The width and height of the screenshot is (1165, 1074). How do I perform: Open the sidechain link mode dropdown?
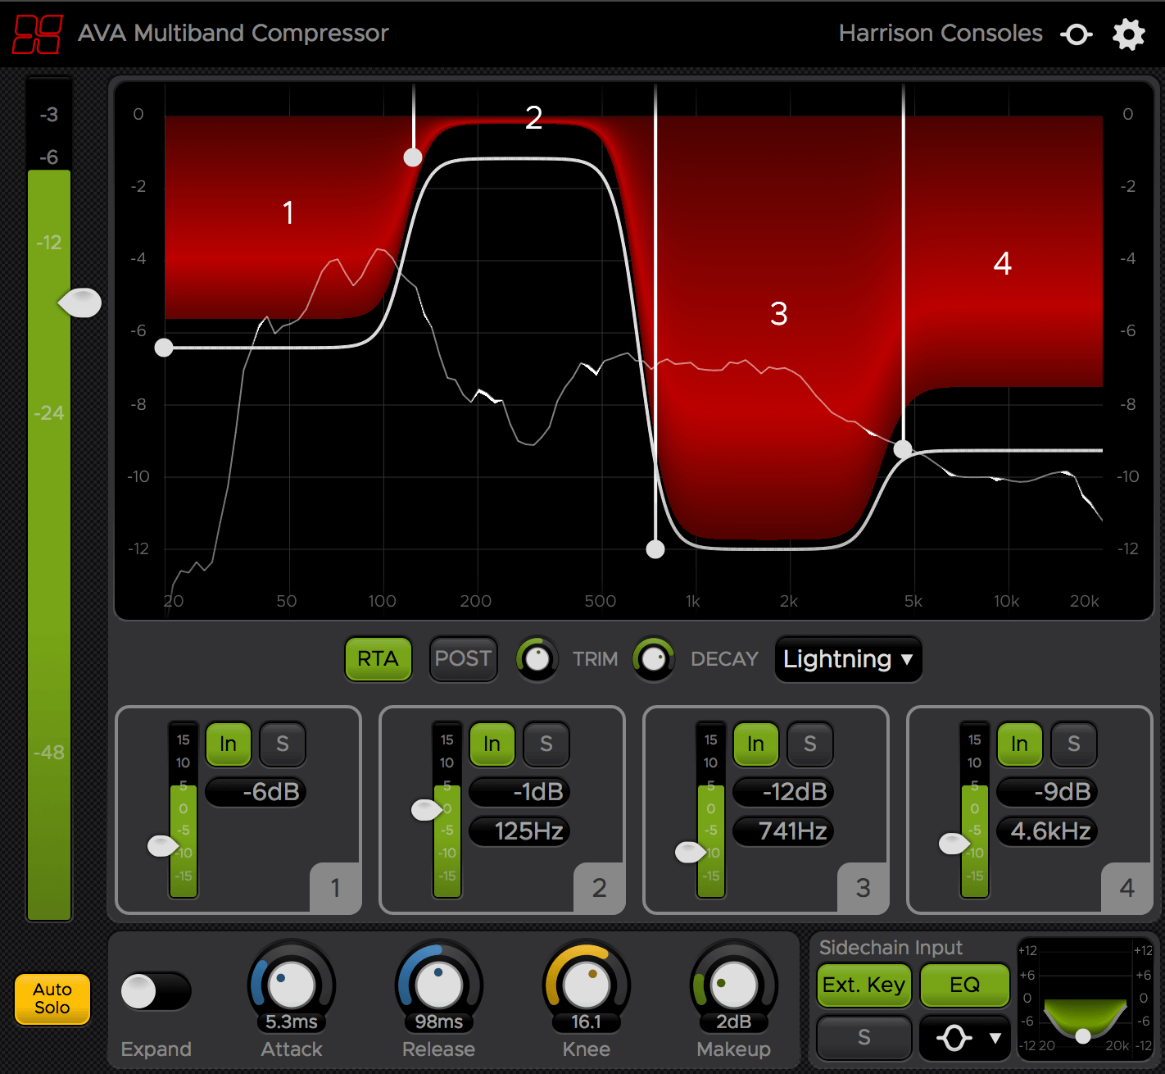964,1038
